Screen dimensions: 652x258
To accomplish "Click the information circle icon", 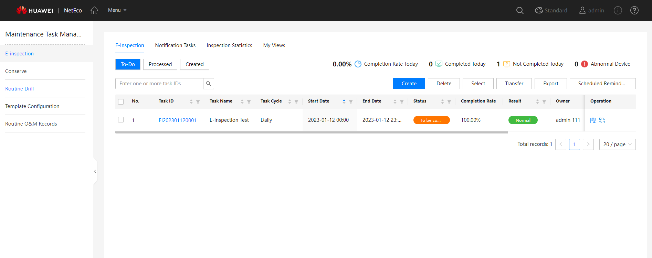I will click(618, 11).
